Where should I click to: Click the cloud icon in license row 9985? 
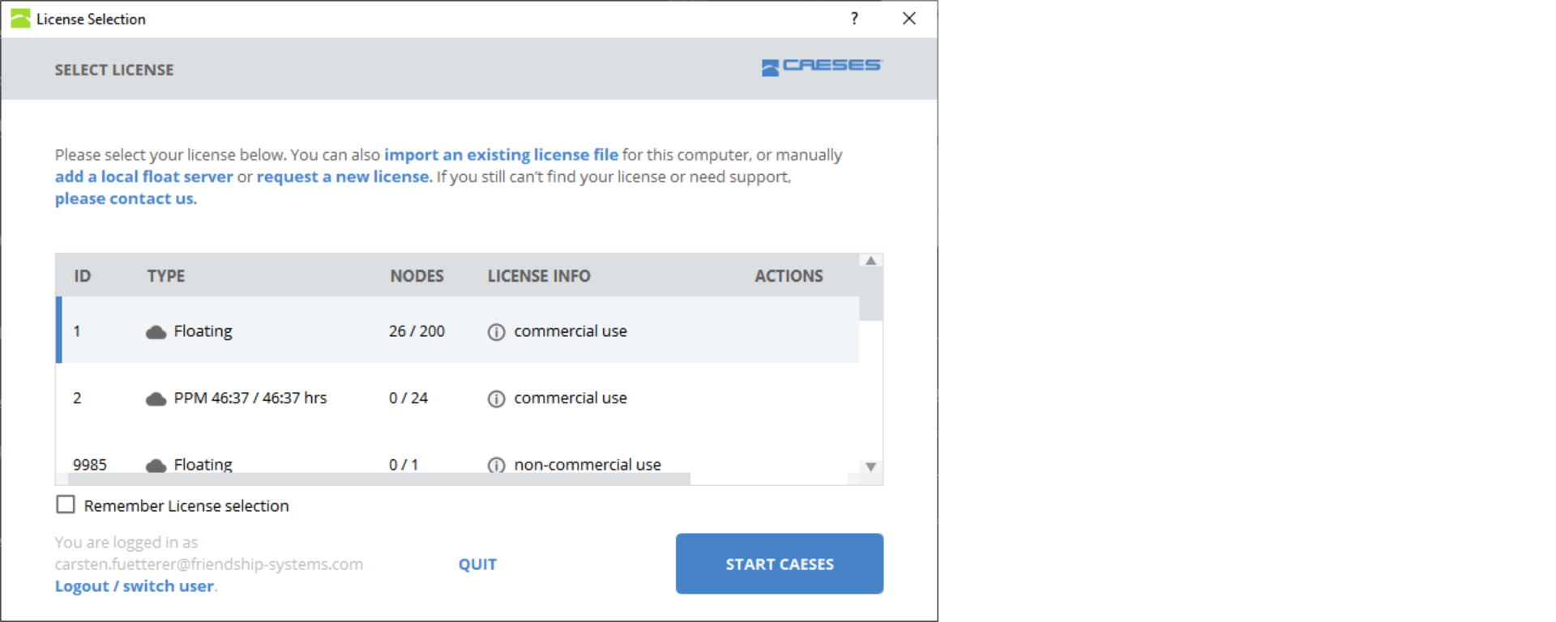coord(156,466)
